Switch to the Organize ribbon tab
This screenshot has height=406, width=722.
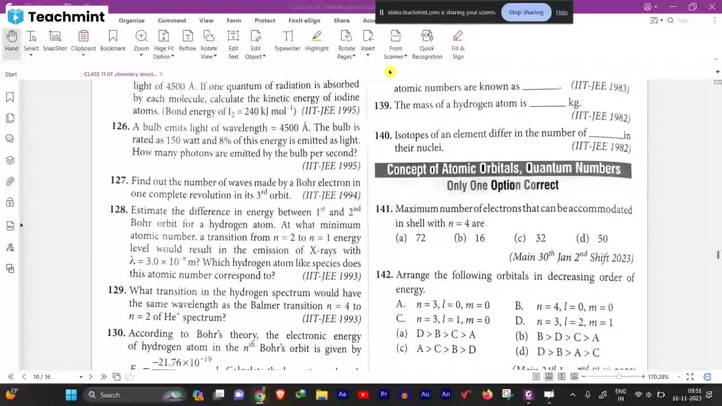(131, 20)
